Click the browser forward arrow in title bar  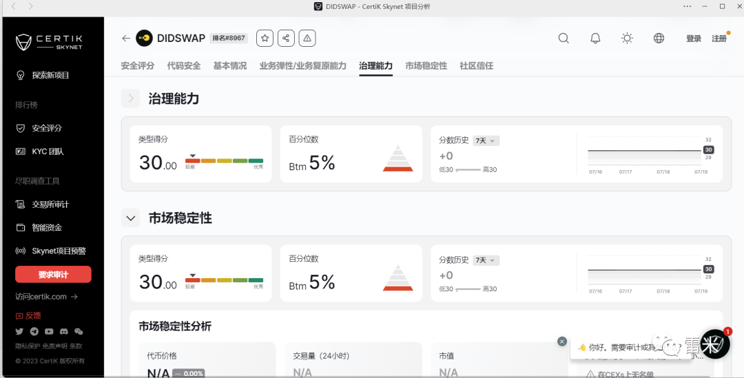pyautogui.click(x=30, y=6)
